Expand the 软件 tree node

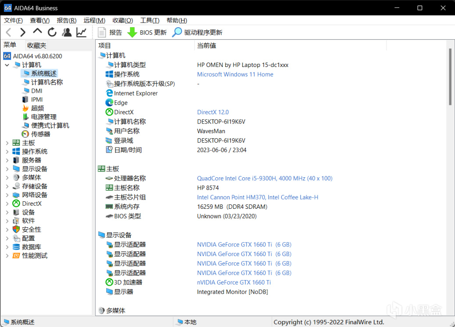7,221
